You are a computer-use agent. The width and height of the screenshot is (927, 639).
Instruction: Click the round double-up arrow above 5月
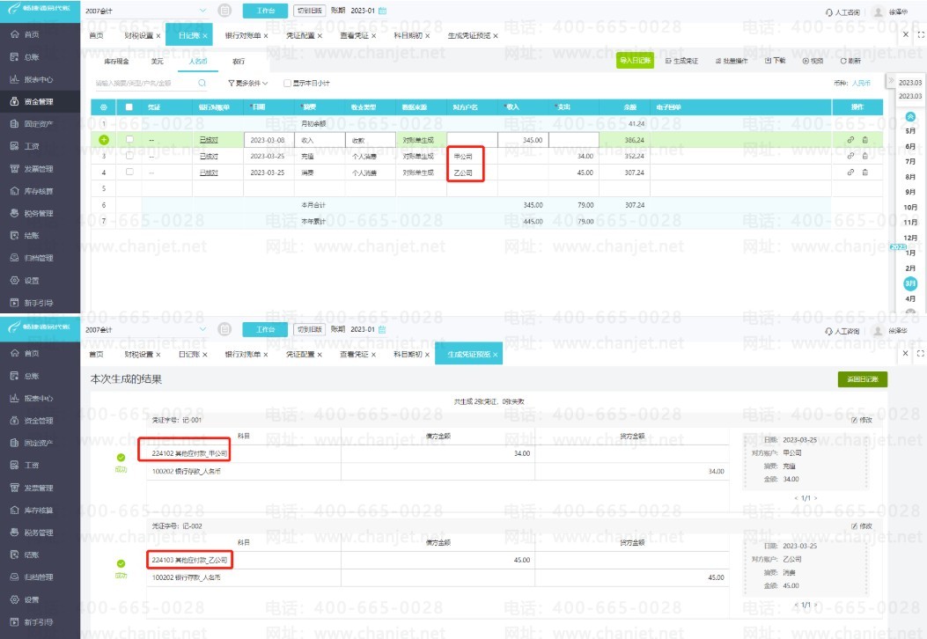[x=910, y=117]
